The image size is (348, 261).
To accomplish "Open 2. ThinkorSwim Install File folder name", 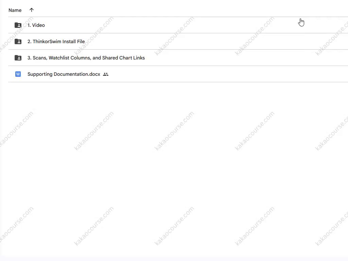I will (x=56, y=41).
